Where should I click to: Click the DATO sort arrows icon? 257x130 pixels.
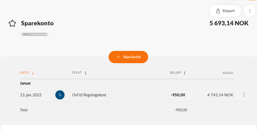pos(33,73)
